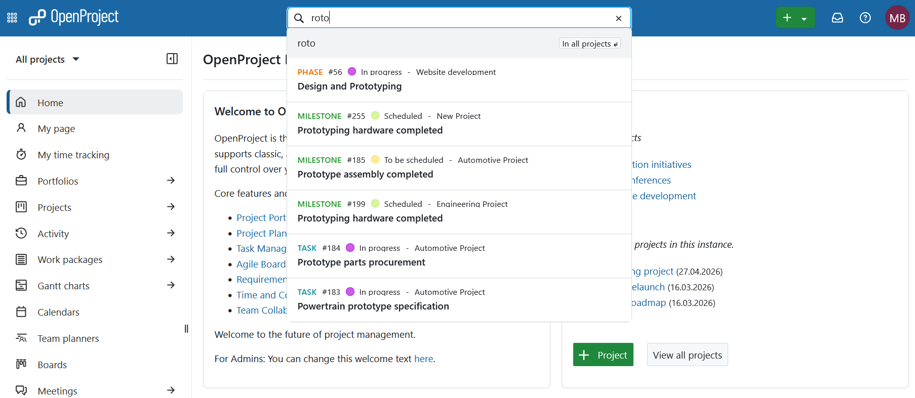
Task: Click the Boards icon
Action: (x=21, y=364)
